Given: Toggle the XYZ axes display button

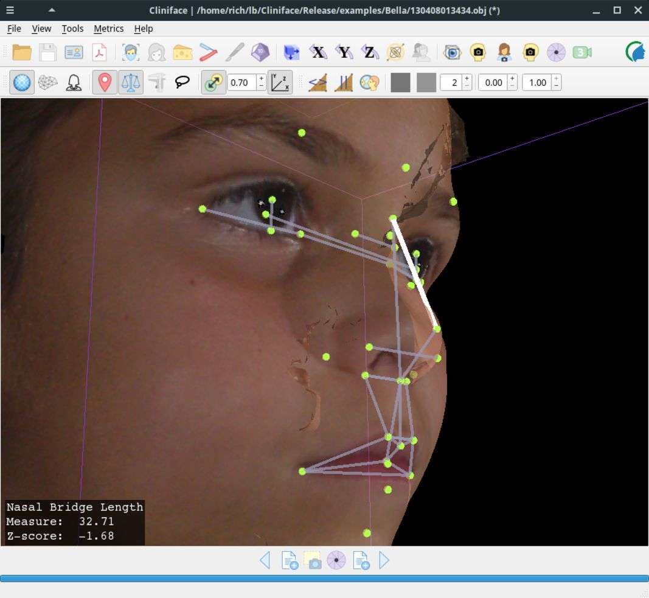Looking at the screenshot, I should [280, 82].
